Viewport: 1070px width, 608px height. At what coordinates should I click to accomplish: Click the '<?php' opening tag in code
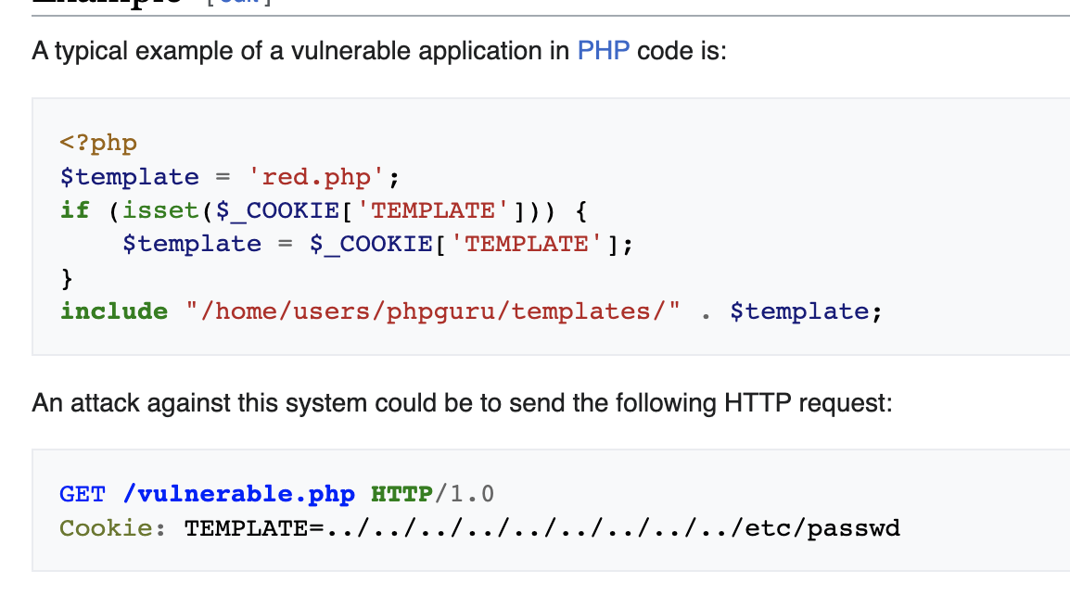point(98,144)
